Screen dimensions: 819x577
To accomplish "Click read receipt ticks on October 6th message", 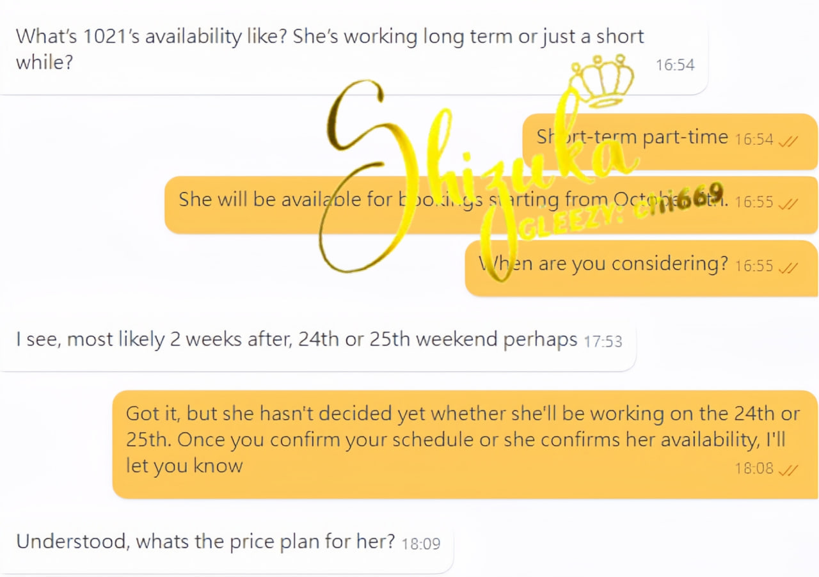I will [x=788, y=203].
